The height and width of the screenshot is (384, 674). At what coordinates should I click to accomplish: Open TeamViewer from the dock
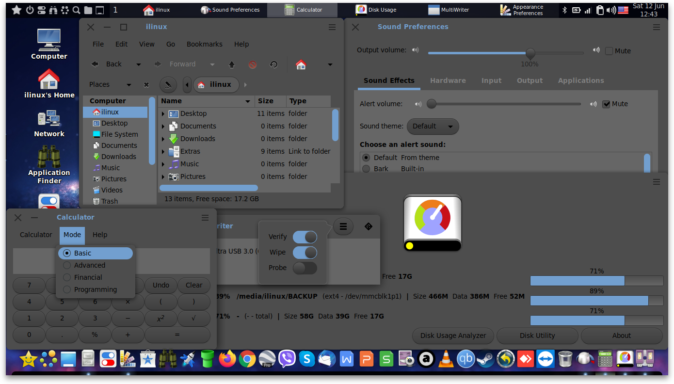click(x=546, y=359)
